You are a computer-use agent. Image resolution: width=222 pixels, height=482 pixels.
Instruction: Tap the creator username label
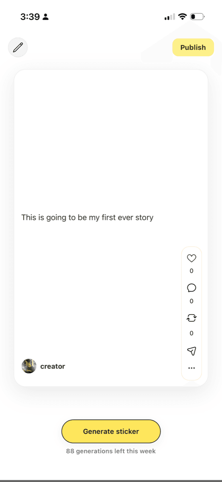[53, 366]
